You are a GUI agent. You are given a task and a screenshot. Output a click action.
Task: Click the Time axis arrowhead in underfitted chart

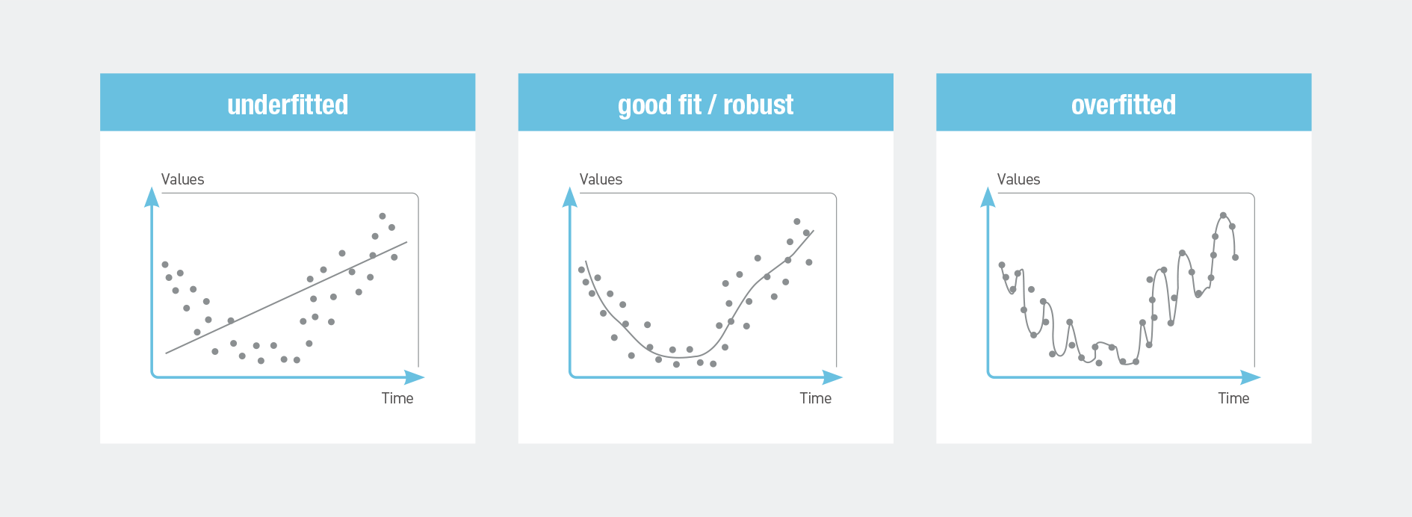(x=415, y=377)
